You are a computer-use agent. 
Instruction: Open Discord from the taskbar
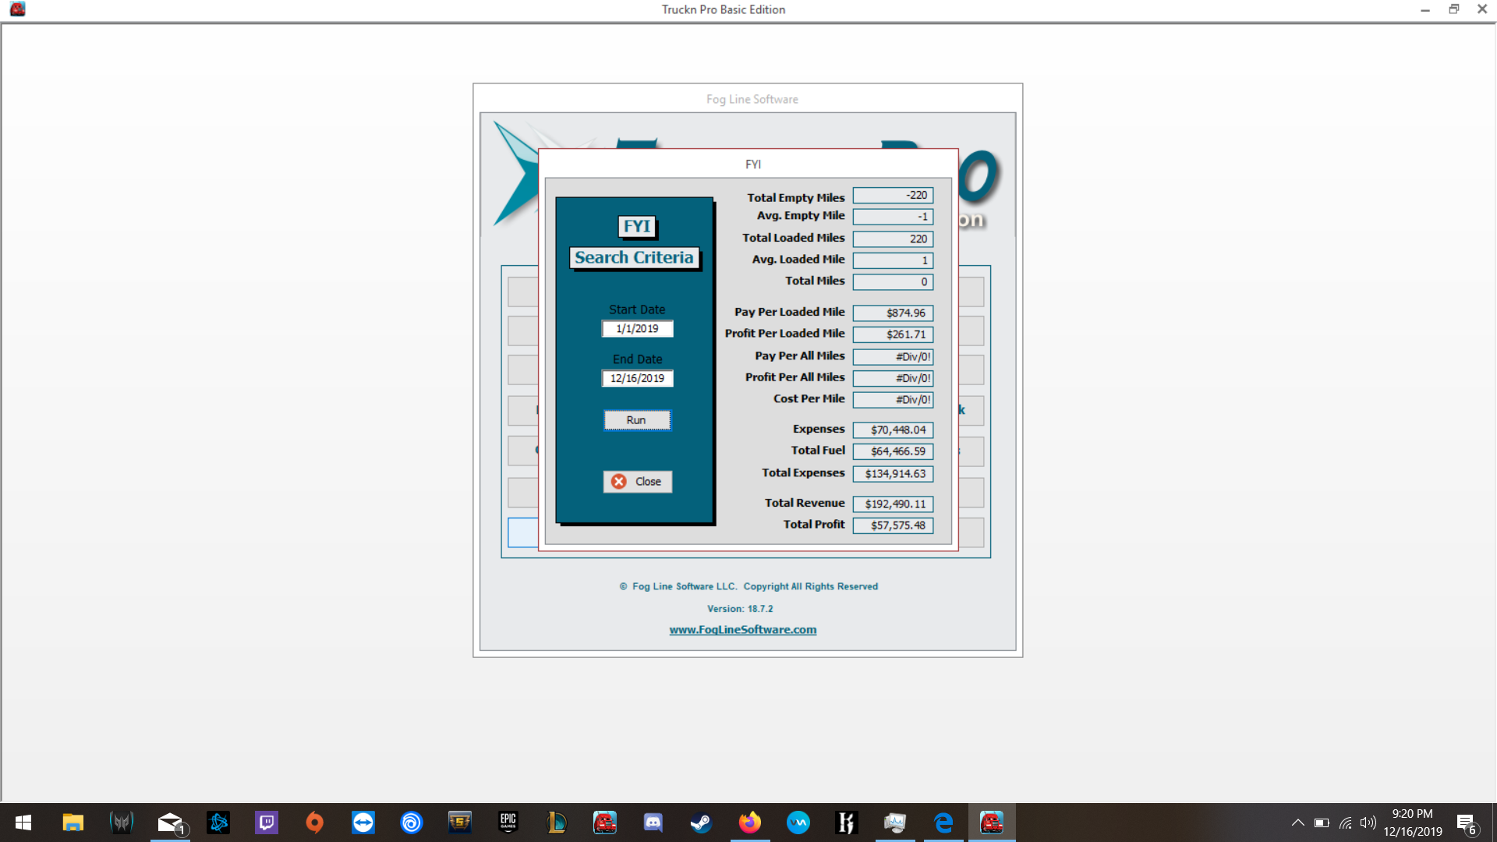click(653, 823)
